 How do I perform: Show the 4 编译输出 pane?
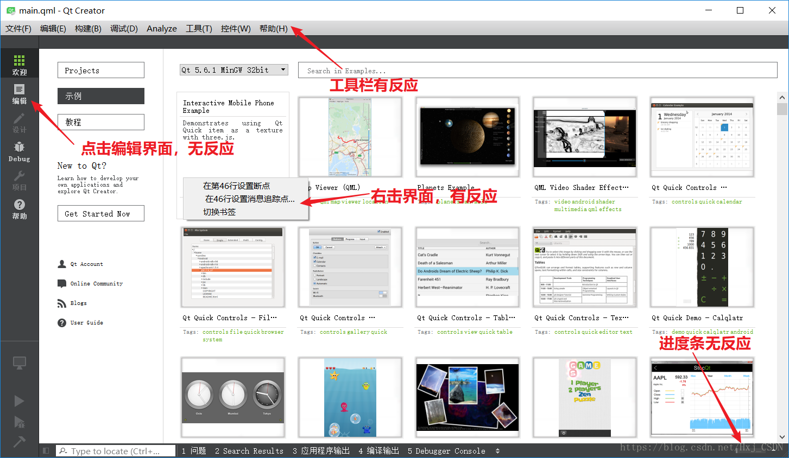click(x=378, y=451)
